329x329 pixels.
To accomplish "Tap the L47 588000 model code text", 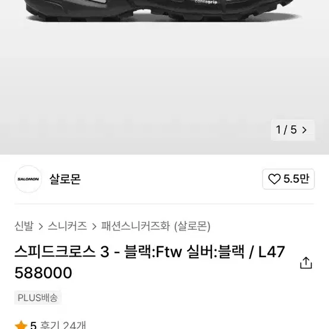I will click(x=150, y=262).
